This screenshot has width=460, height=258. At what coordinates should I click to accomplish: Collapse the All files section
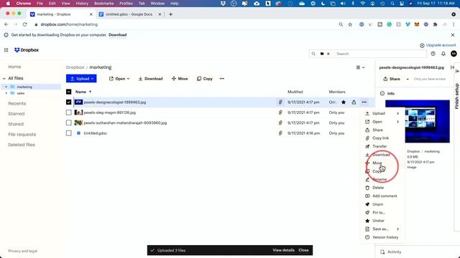pos(4,78)
